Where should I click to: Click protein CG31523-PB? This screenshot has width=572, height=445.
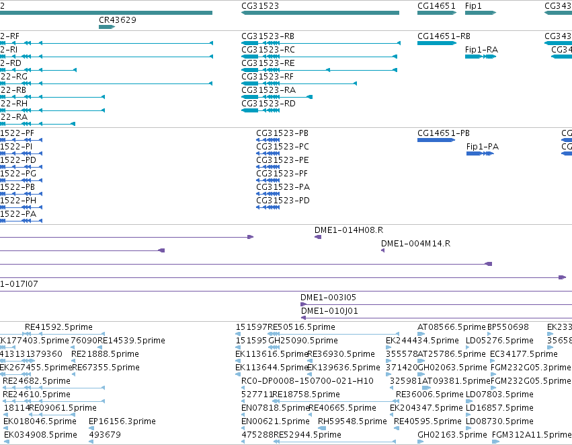(268, 140)
